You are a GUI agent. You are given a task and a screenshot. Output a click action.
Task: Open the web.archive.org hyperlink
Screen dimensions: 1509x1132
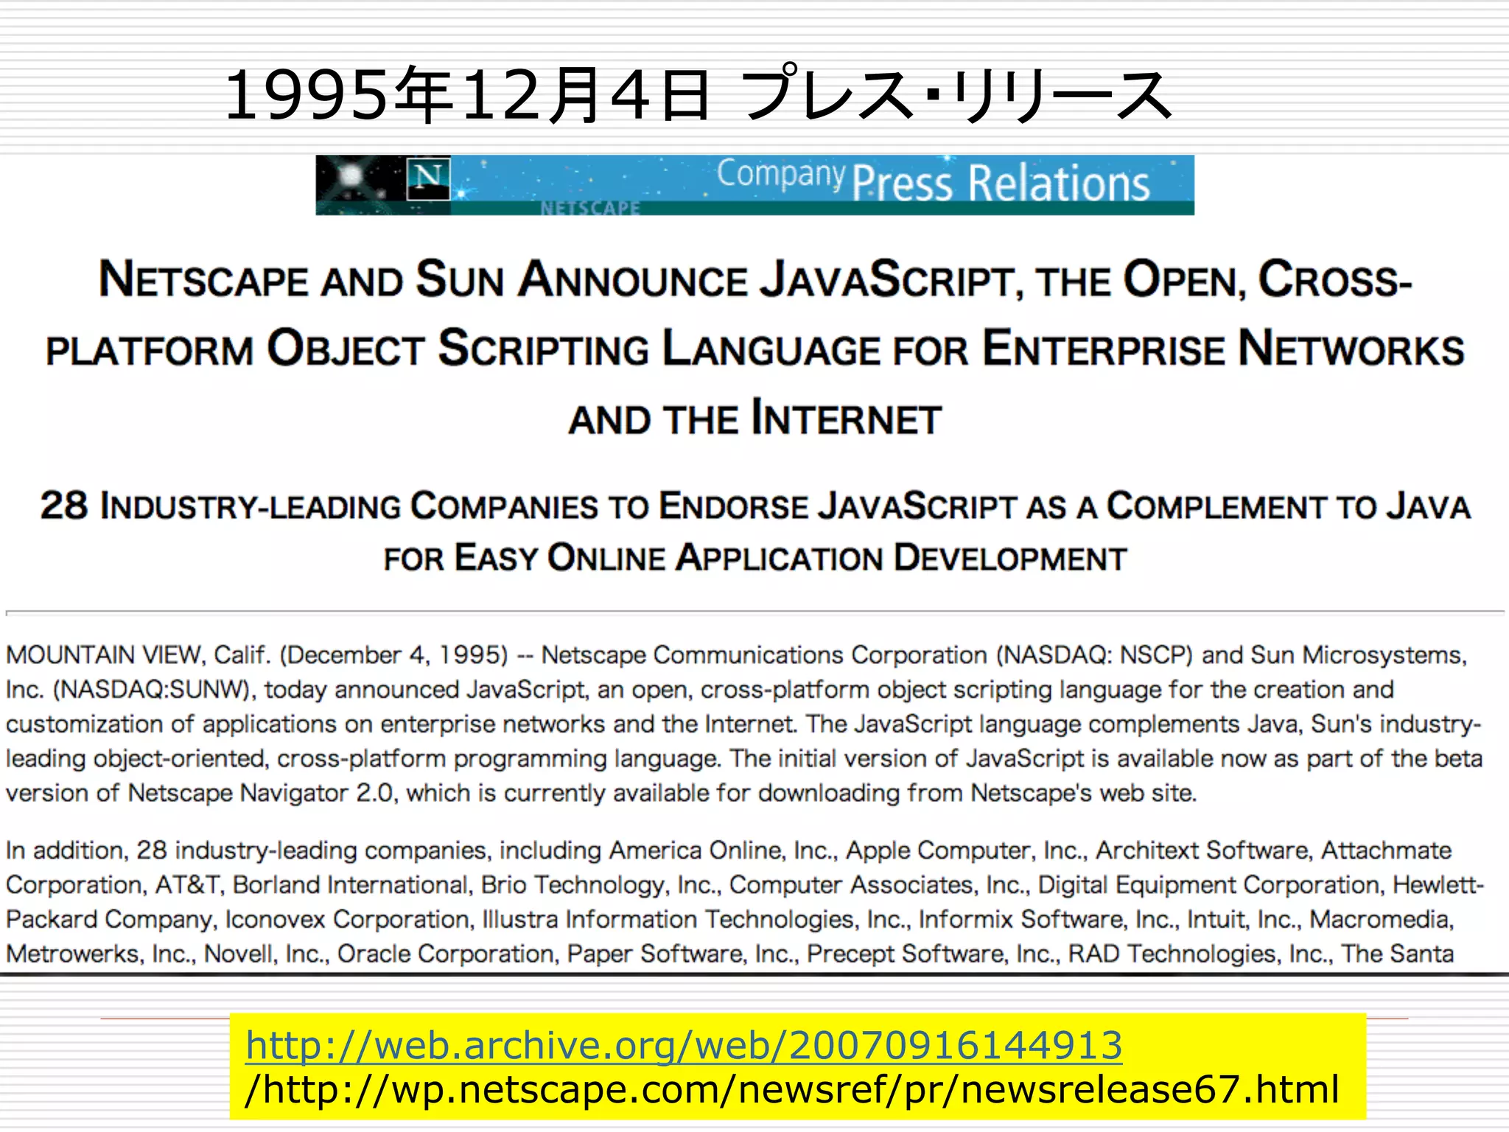tap(684, 1046)
